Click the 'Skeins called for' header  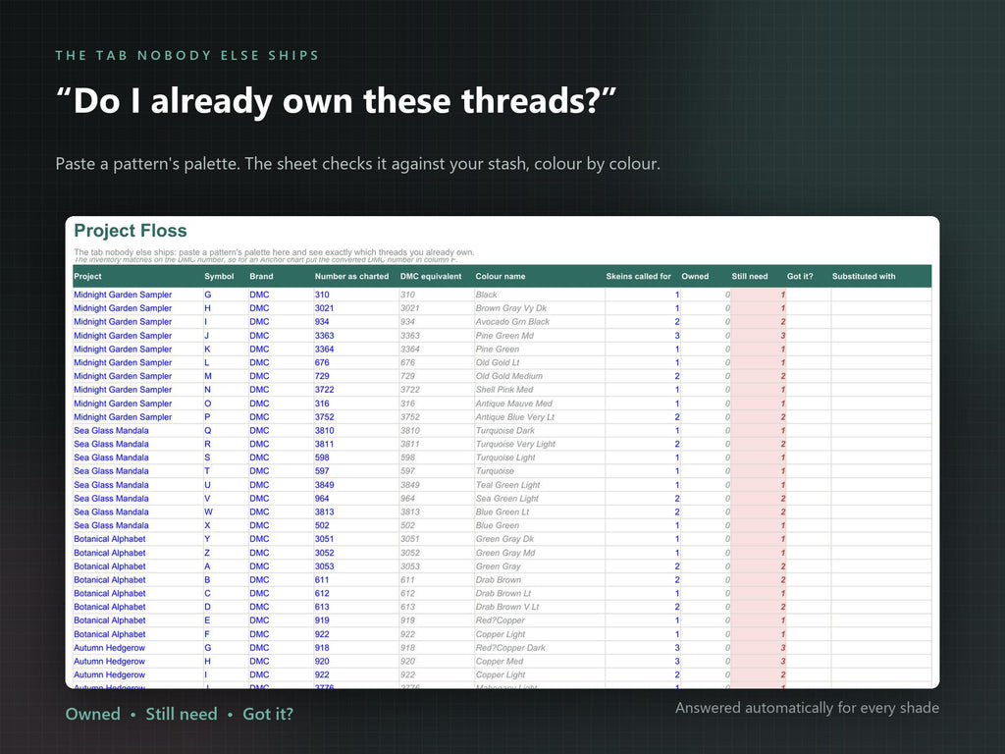[638, 276]
